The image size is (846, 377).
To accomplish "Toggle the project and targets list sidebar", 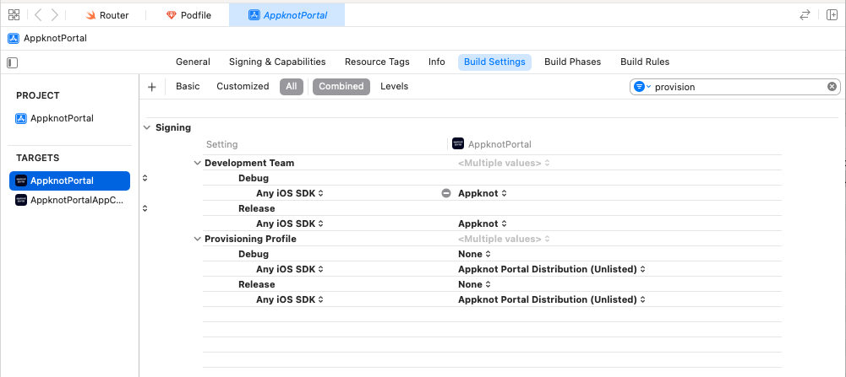I will [x=13, y=62].
